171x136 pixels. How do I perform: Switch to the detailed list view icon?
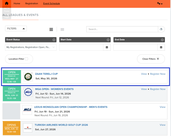(x=51, y=29)
